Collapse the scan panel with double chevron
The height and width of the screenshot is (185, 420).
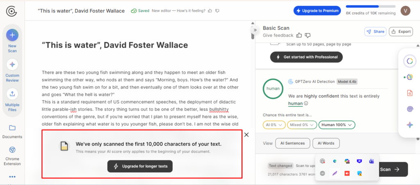(x=255, y=30)
